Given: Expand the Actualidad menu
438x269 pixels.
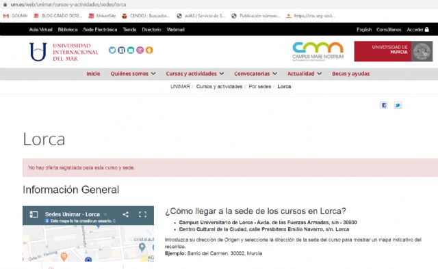Looking at the screenshot, I should pos(305,74).
